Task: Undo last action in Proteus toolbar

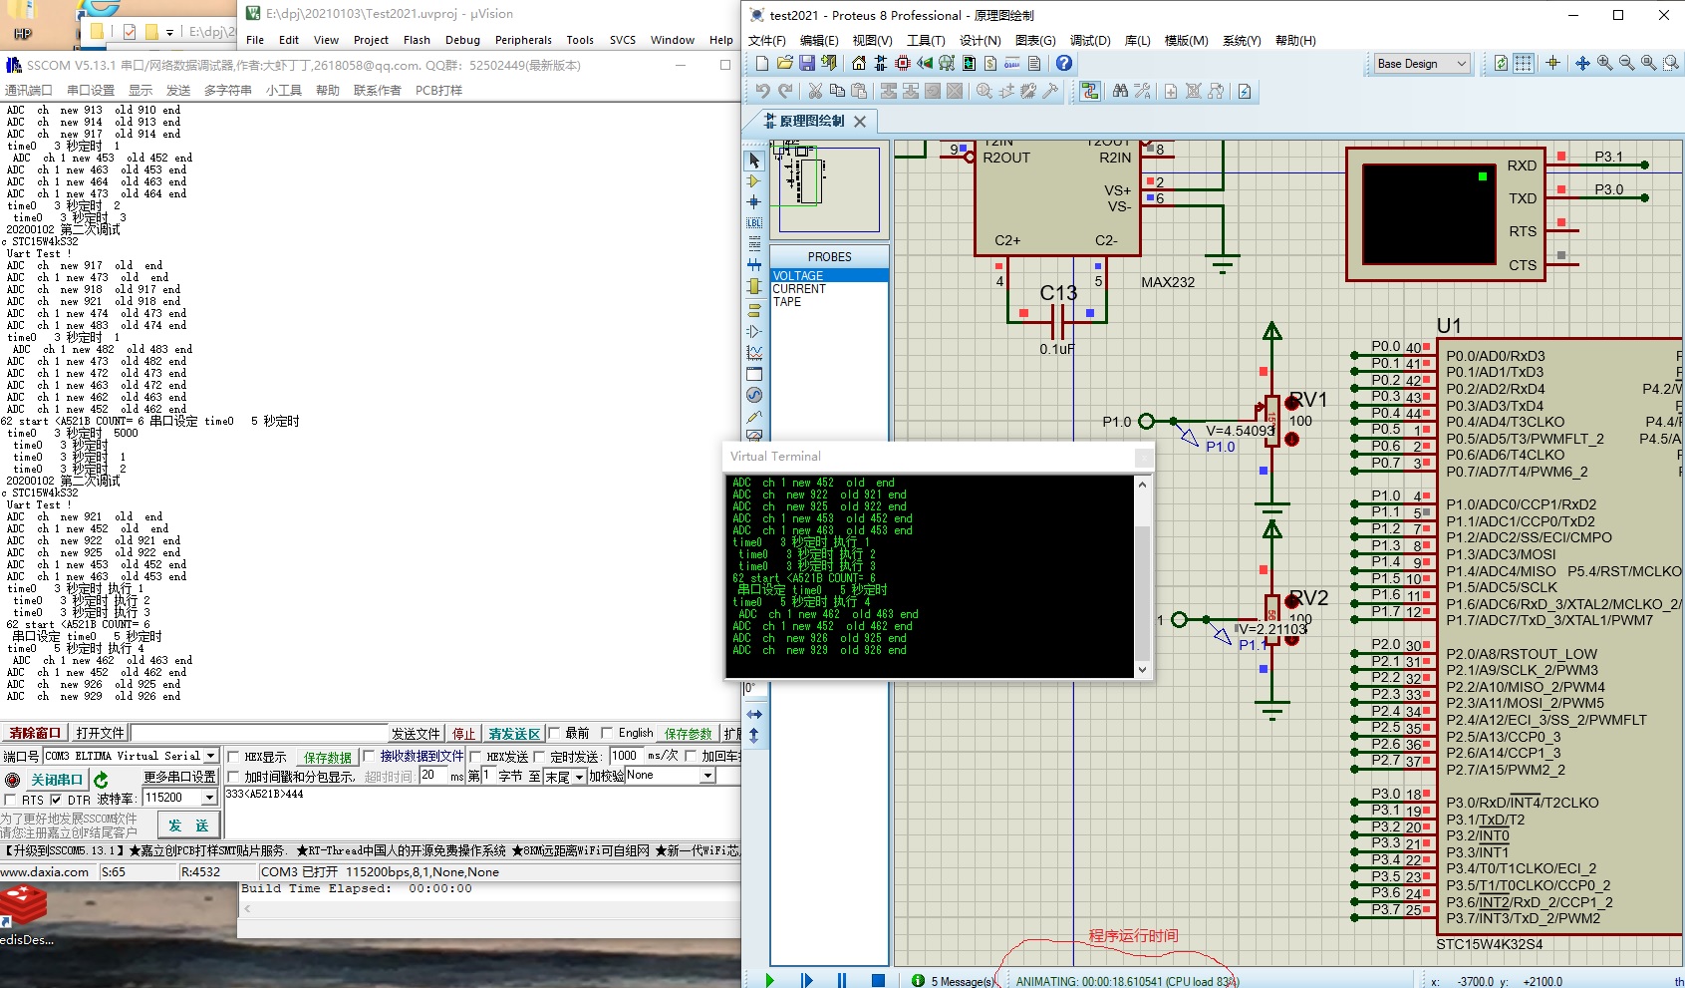Action: [x=762, y=91]
